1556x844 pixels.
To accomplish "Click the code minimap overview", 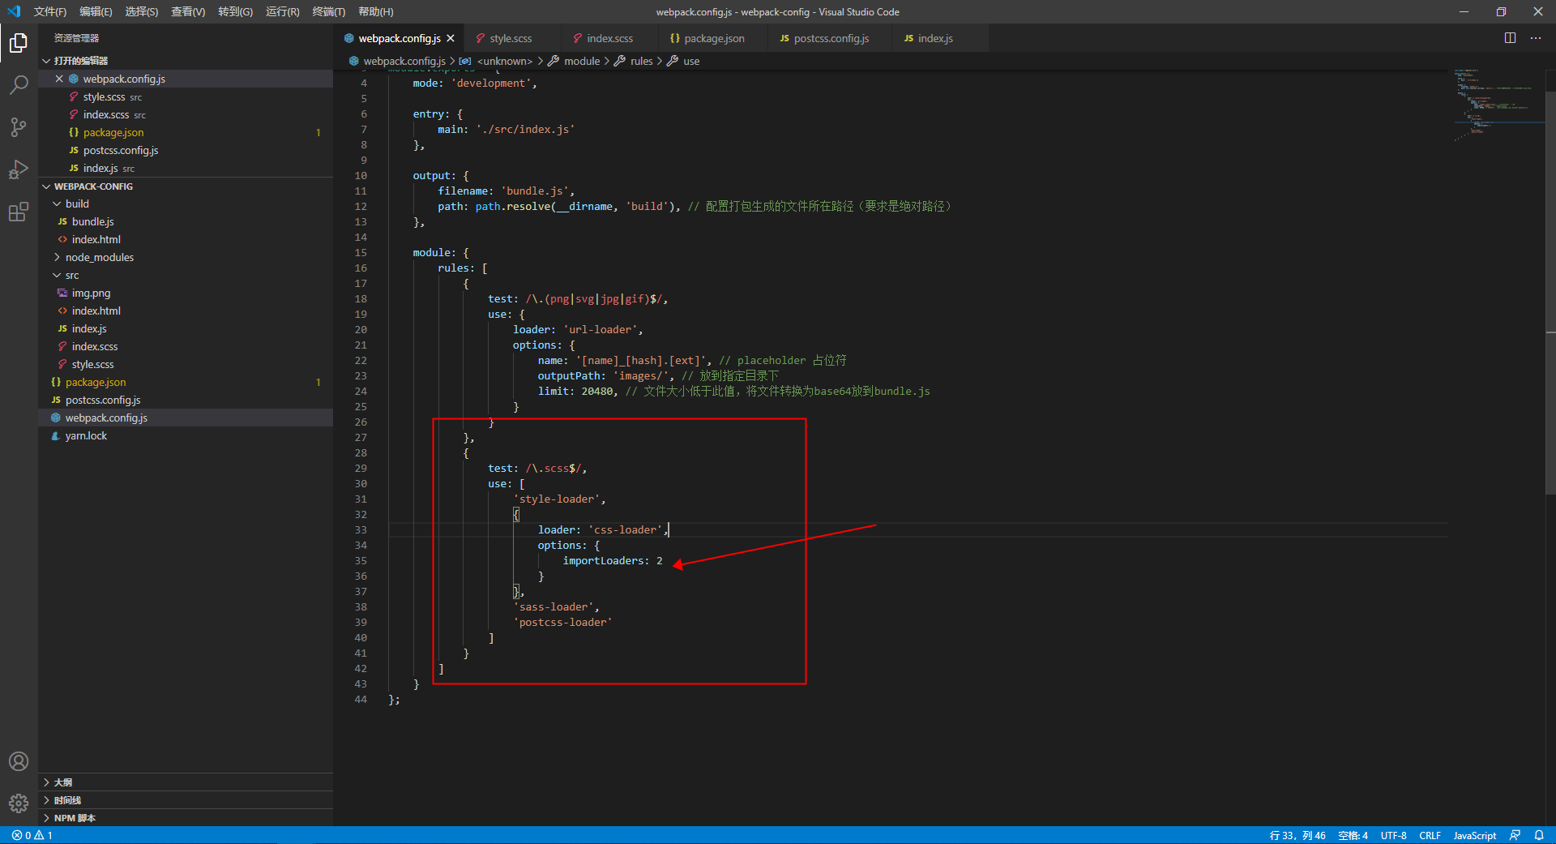I will click(x=1497, y=105).
